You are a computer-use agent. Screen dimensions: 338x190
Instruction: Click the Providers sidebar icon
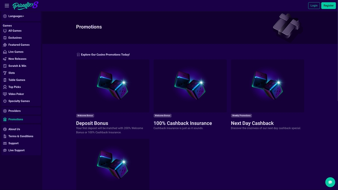pyautogui.click(x=5, y=111)
